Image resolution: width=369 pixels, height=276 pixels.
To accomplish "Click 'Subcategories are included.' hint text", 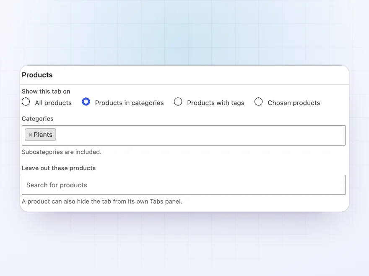I will point(62,152).
